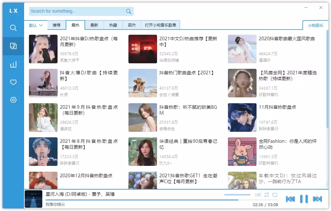Screen dimensions: 331x211
Task: Go back to the previous track
Action: coord(290,199)
